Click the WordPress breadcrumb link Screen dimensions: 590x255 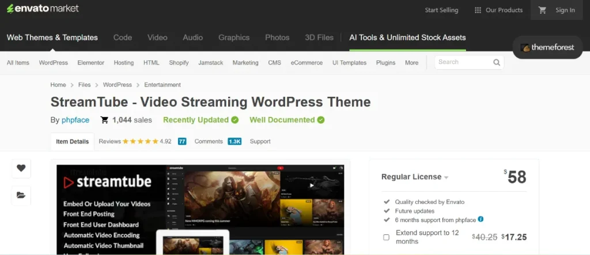118,85
